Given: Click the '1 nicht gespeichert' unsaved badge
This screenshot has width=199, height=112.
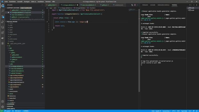Looking at the screenshot, I should (26, 8).
